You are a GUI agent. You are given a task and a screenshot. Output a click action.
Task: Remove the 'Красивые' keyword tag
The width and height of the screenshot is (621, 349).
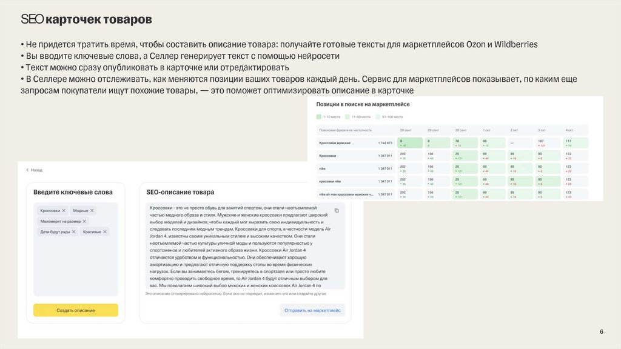point(105,231)
